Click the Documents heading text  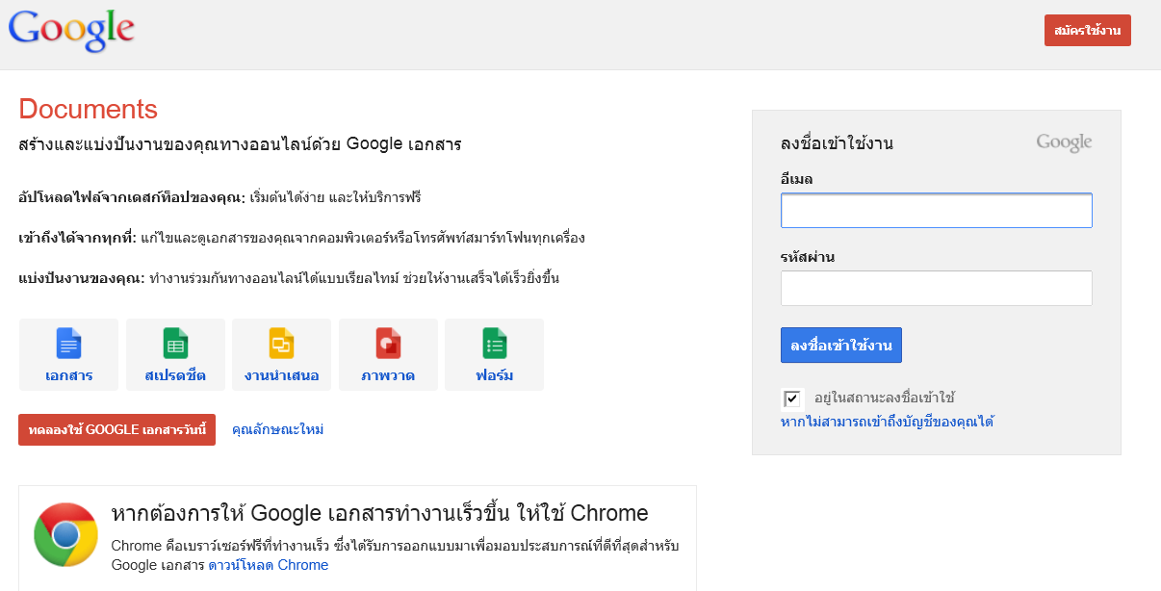[x=89, y=109]
